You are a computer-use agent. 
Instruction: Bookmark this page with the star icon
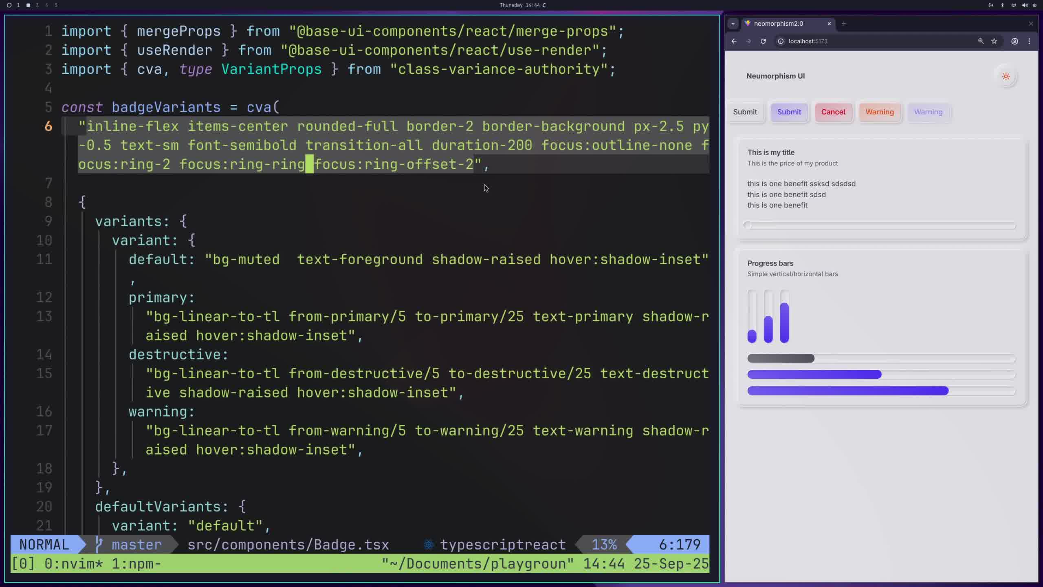[x=994, y=41]
